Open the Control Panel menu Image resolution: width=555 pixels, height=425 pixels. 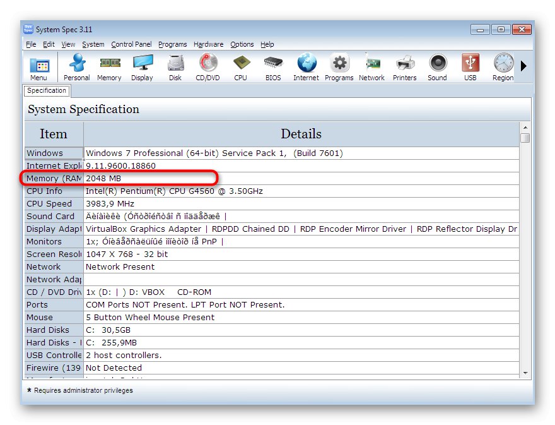(x=131, y=44)
